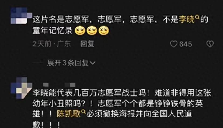Select the last smiley emoji
This screenshot has width=223, height=128.
104,30
